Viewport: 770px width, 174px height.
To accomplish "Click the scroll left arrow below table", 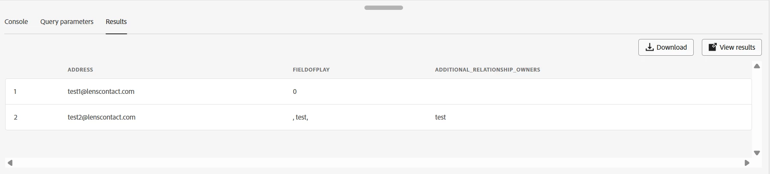I will pyautogui.click(x=10, y=163).
